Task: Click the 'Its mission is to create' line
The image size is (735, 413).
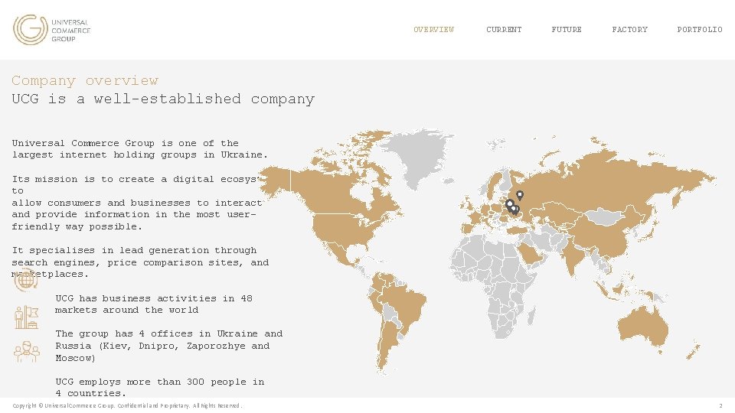Action: (x=135, y=179)
